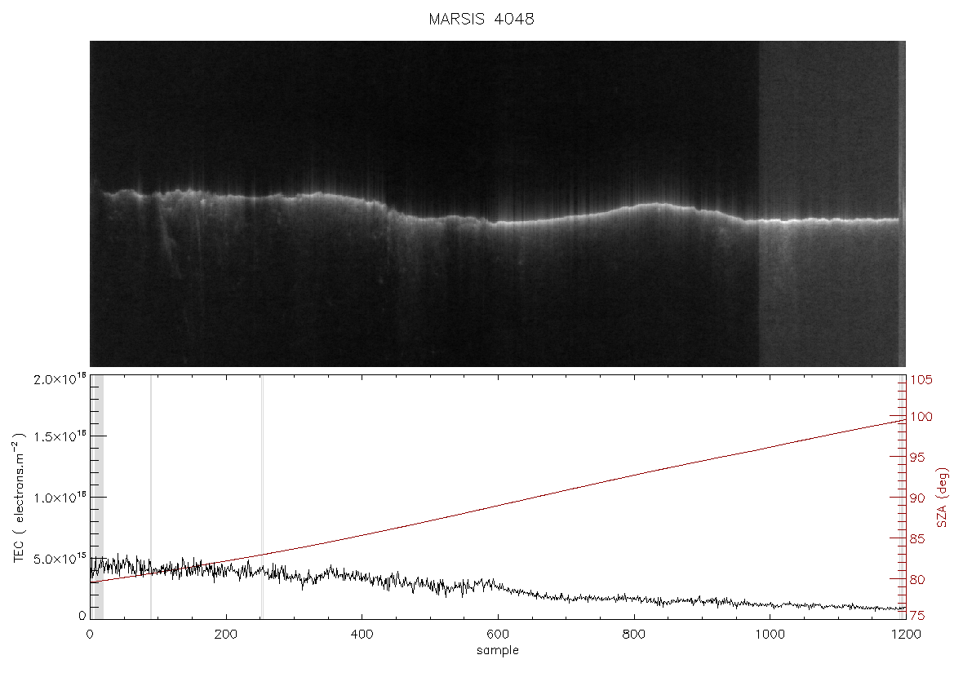Click the 1200 tick label on the sample axis
963x677 pixels.
[905, 635]
